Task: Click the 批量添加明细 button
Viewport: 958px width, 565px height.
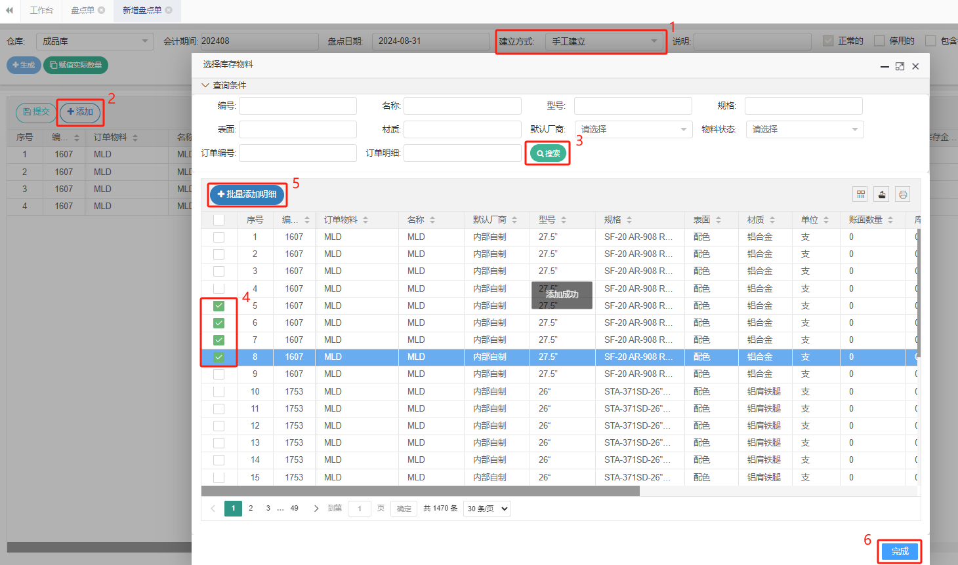Action: pyautogui.click(x=247, y=195)
